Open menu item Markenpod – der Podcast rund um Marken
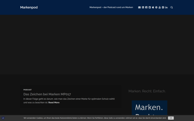This screenshot has height=121, width=194. point(111,7)
